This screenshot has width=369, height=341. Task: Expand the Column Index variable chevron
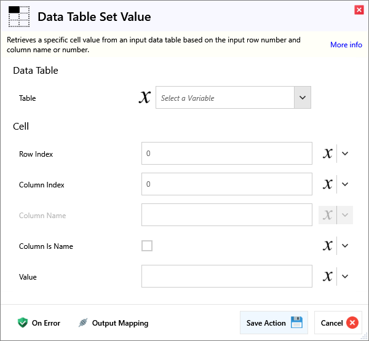point(345,184)
